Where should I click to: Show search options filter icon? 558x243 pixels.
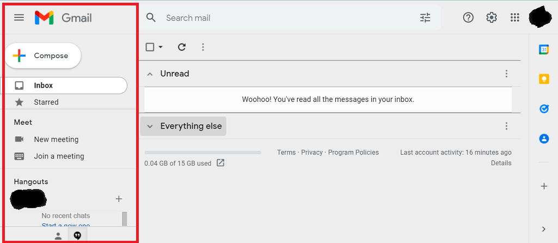pos(425,17)
